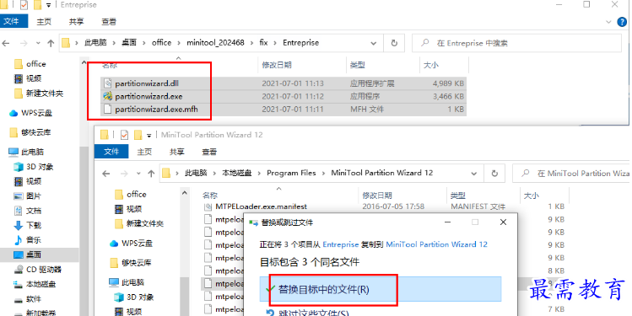Expand address bar history in Entreprise window

click(374, 43)
